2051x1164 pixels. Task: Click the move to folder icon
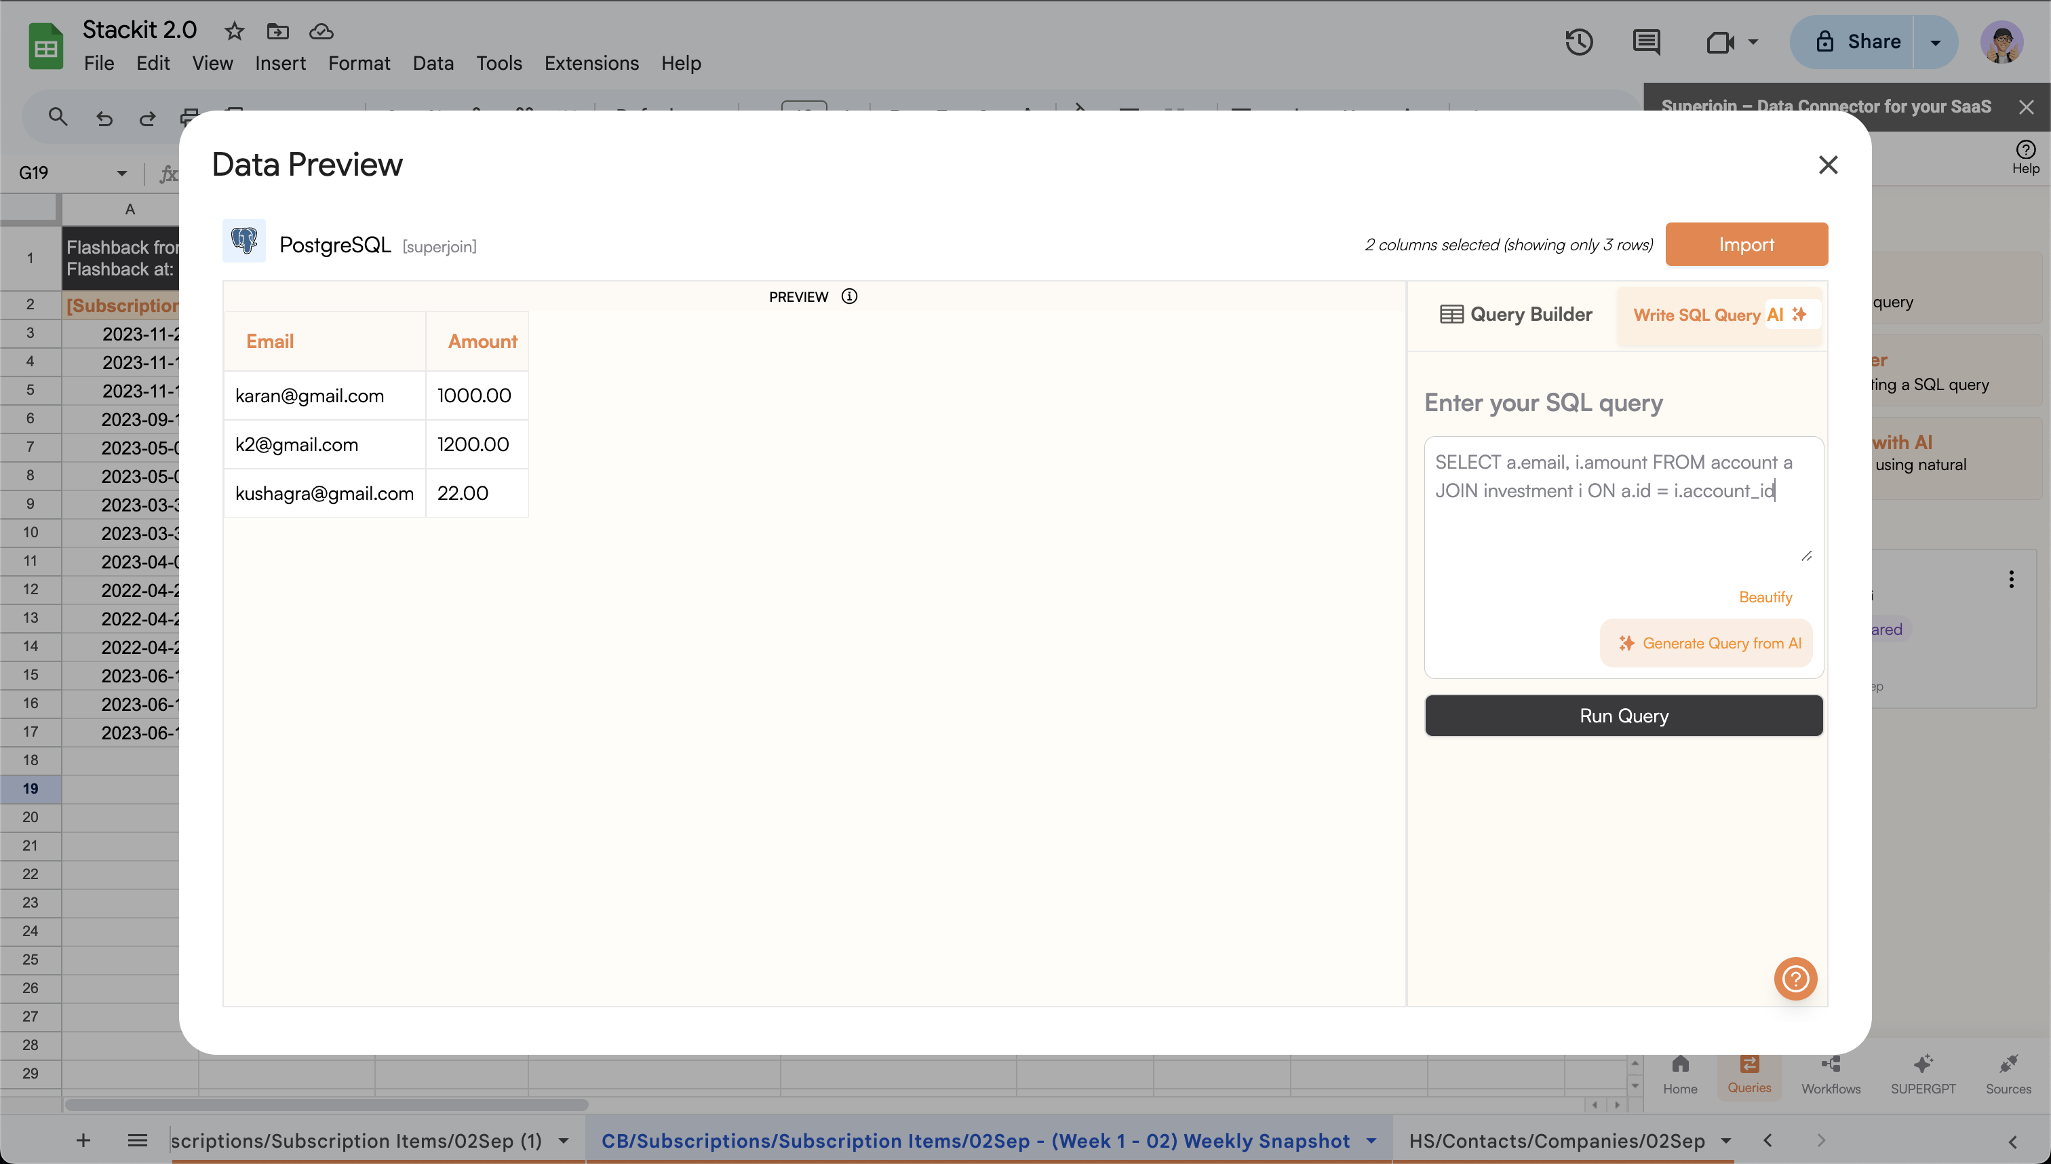click(277, 31)
